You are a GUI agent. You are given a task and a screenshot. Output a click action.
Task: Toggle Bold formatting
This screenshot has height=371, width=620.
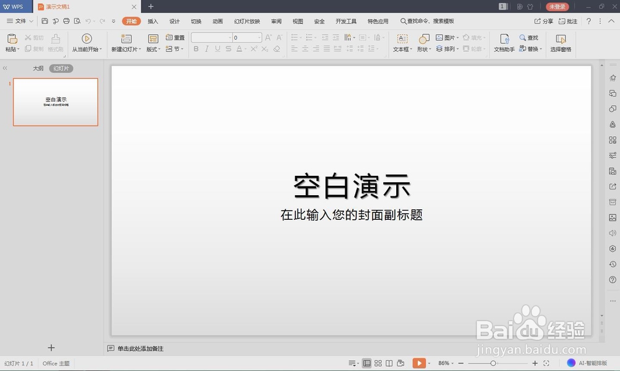[196, 49]
